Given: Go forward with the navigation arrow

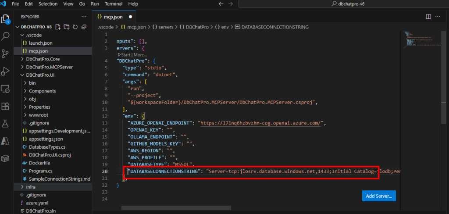Looking at the screenshot, I should pos(231,4).
